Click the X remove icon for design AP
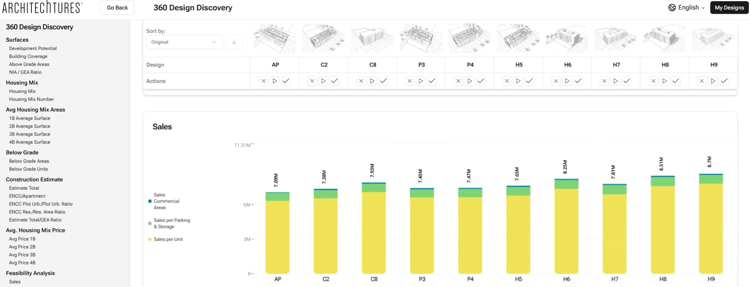This screenshot has height=287, width=750. (x=263, y=81)
